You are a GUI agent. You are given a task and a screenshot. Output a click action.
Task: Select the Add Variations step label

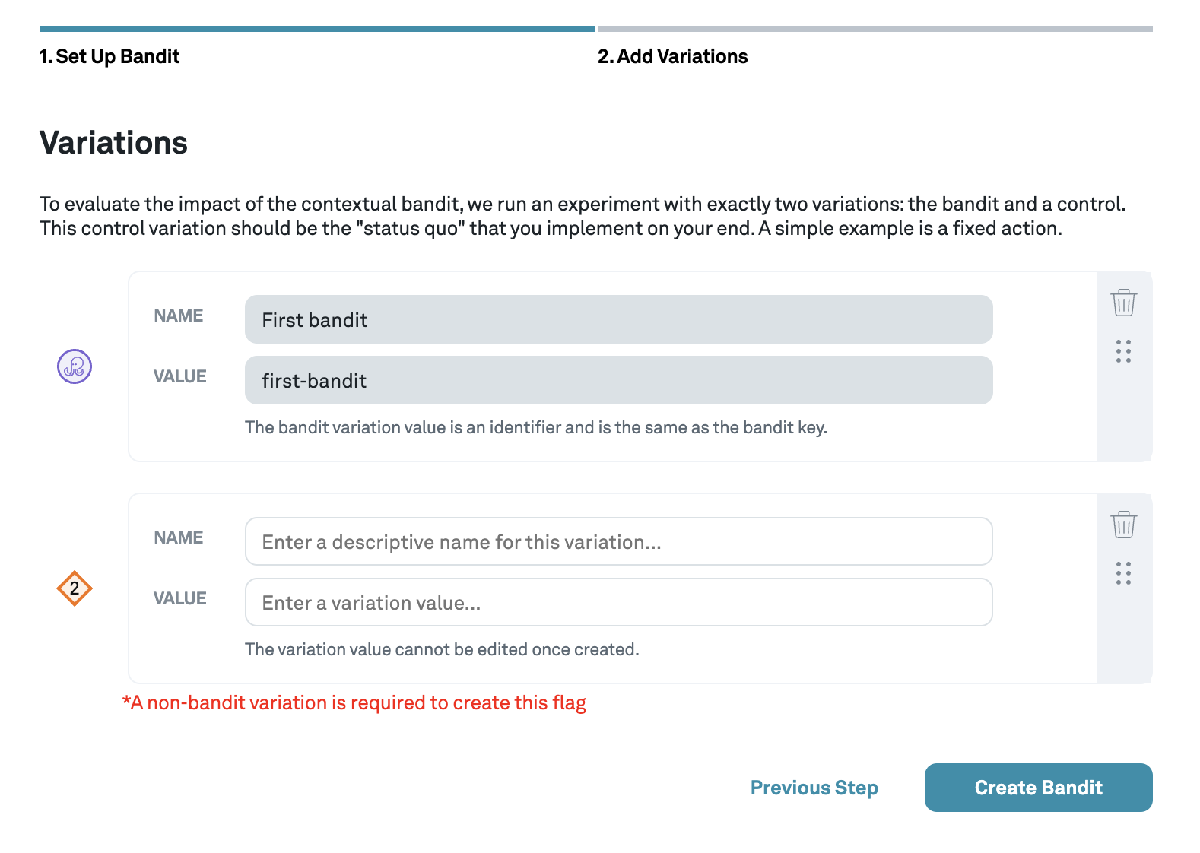(x=672, y=56)
